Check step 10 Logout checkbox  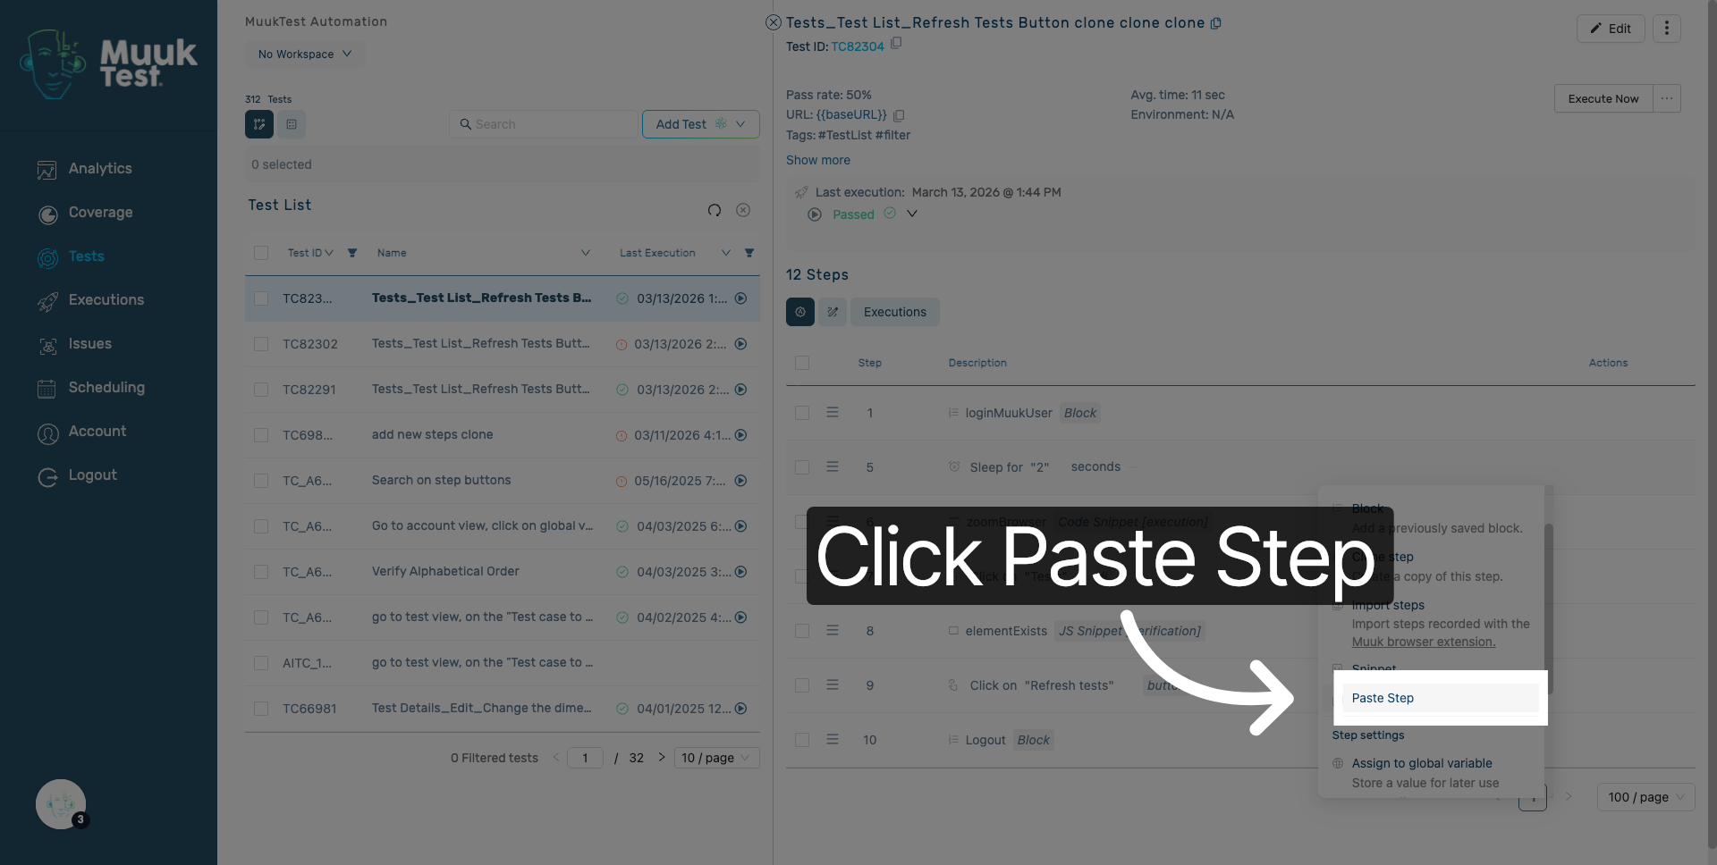pos(802,740)
